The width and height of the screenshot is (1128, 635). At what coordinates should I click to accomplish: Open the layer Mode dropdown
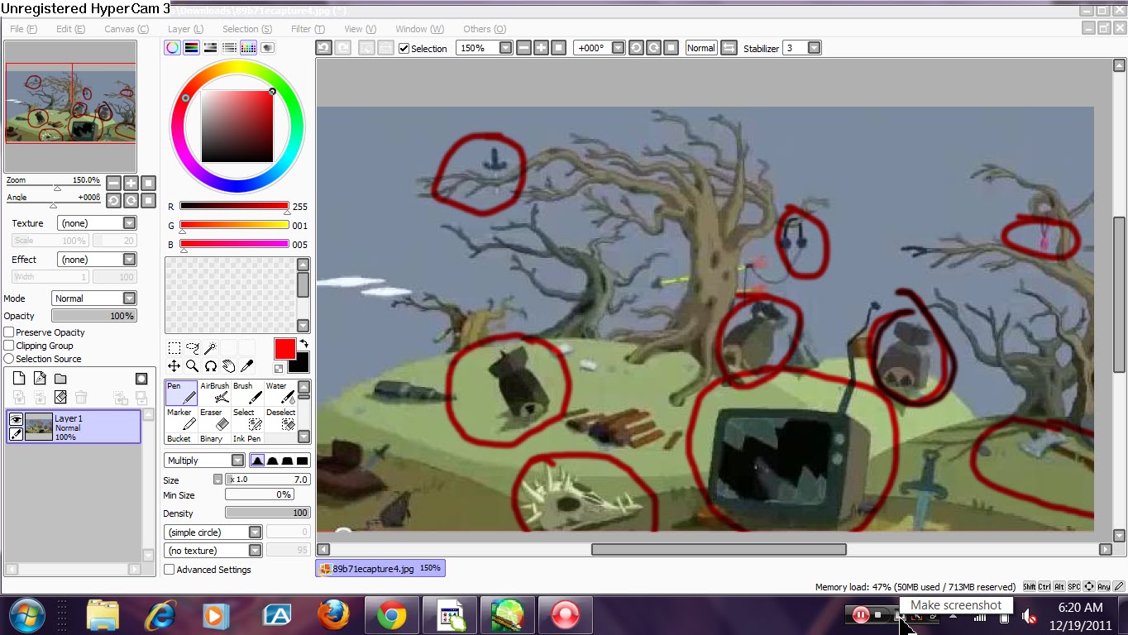(x=94, y=298)
